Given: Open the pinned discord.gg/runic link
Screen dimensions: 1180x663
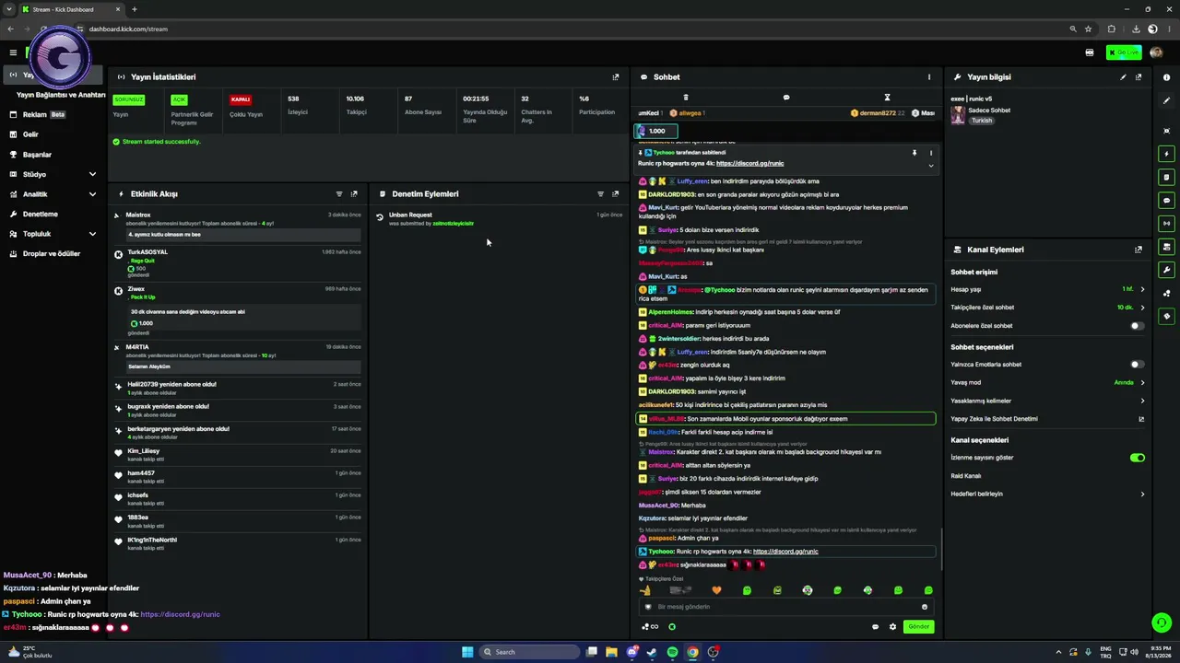Looking at the screenshot, I should point(749,163).
